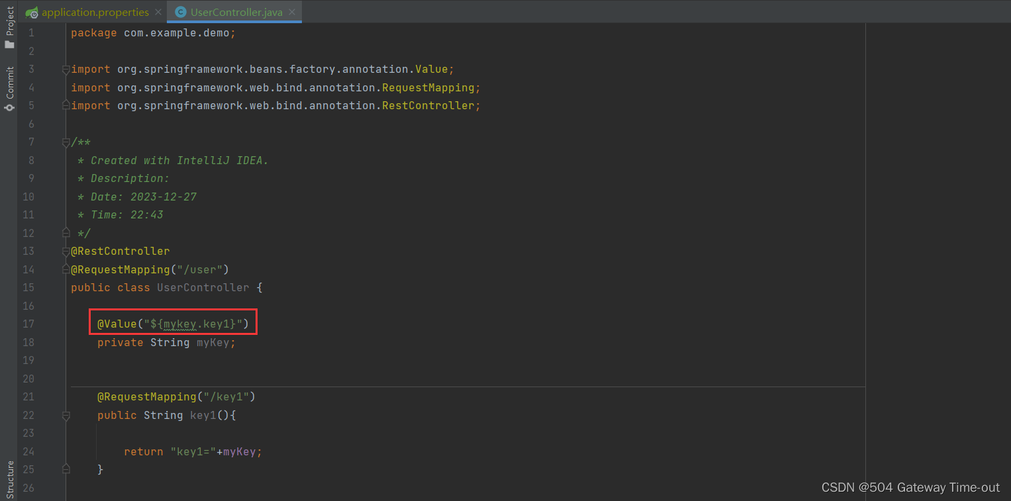The width and height of the screenshot is (1011, 501).
Task: Close the UserController.java tab
Action: coord(292,12)
